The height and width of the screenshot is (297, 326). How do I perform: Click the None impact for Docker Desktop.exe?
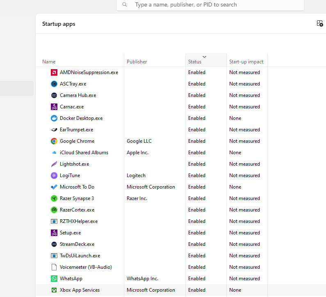(235, 118)
